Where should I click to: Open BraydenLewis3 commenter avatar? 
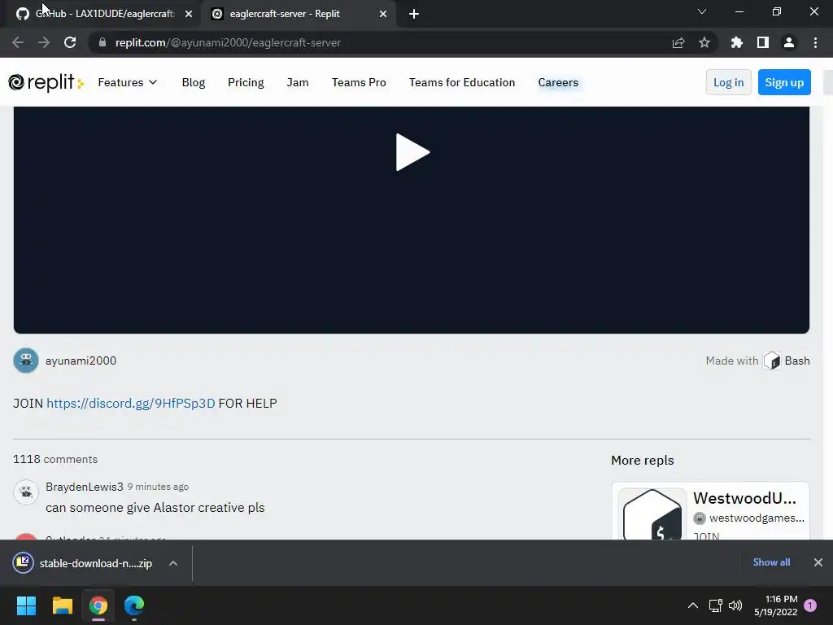[26, 492]
